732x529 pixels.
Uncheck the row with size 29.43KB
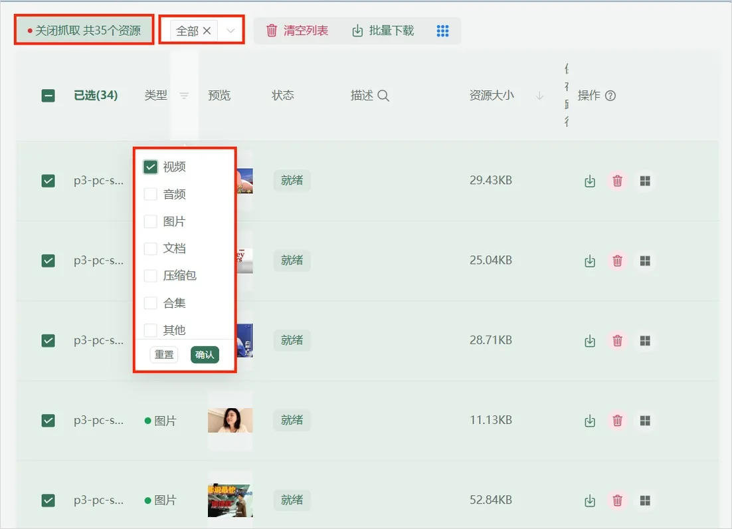coord(48,181)
